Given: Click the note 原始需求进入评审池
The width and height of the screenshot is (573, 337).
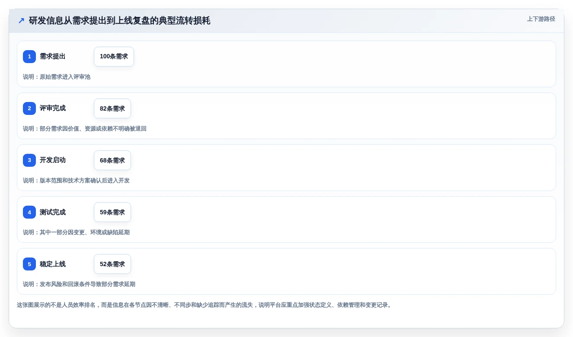Looking at the screenshot, I should click(57, 77).
